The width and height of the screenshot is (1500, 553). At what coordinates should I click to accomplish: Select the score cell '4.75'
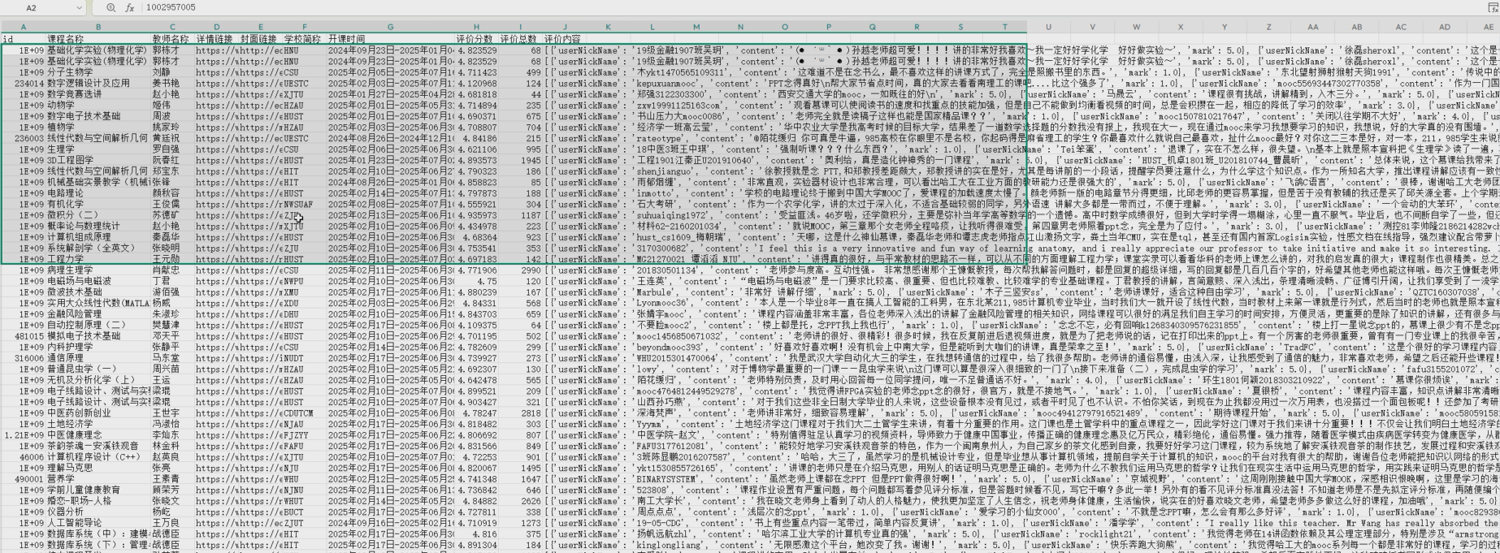tap(476, 281)
